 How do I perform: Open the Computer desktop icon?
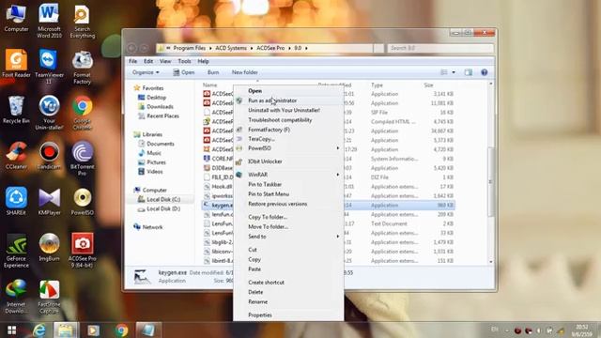coord(16,17)
